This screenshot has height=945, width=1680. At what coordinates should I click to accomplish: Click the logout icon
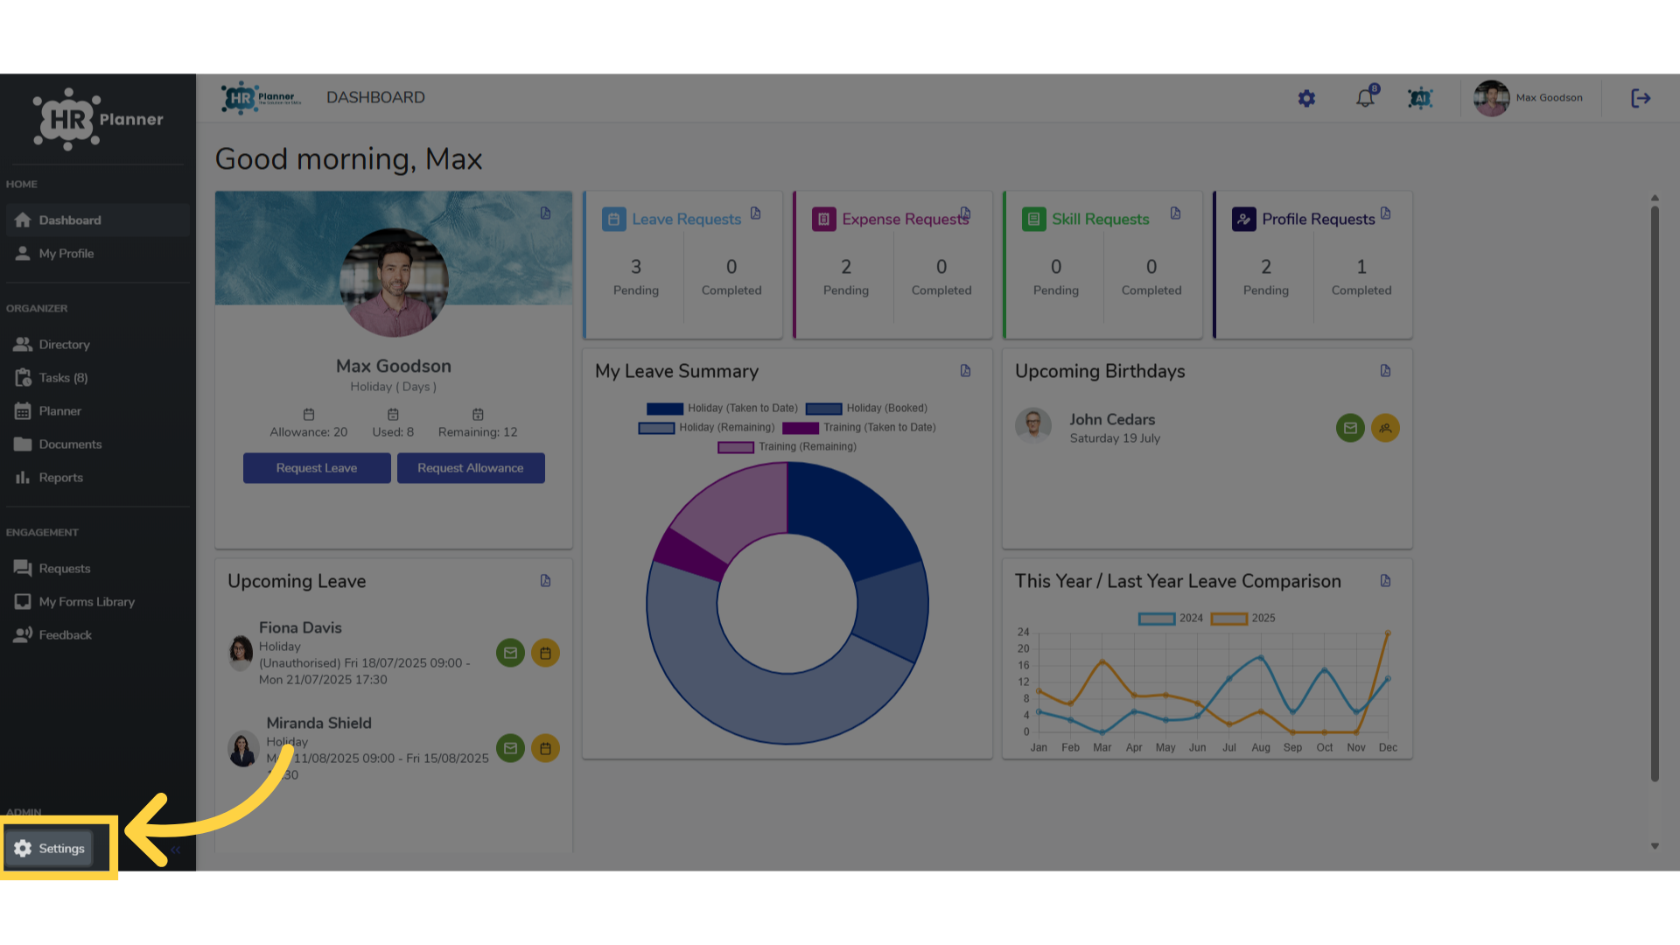[x=1641, y=98]
